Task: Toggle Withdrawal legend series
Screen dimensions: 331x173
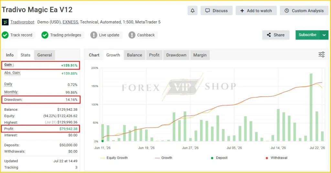Action: [x=277, y=158]
